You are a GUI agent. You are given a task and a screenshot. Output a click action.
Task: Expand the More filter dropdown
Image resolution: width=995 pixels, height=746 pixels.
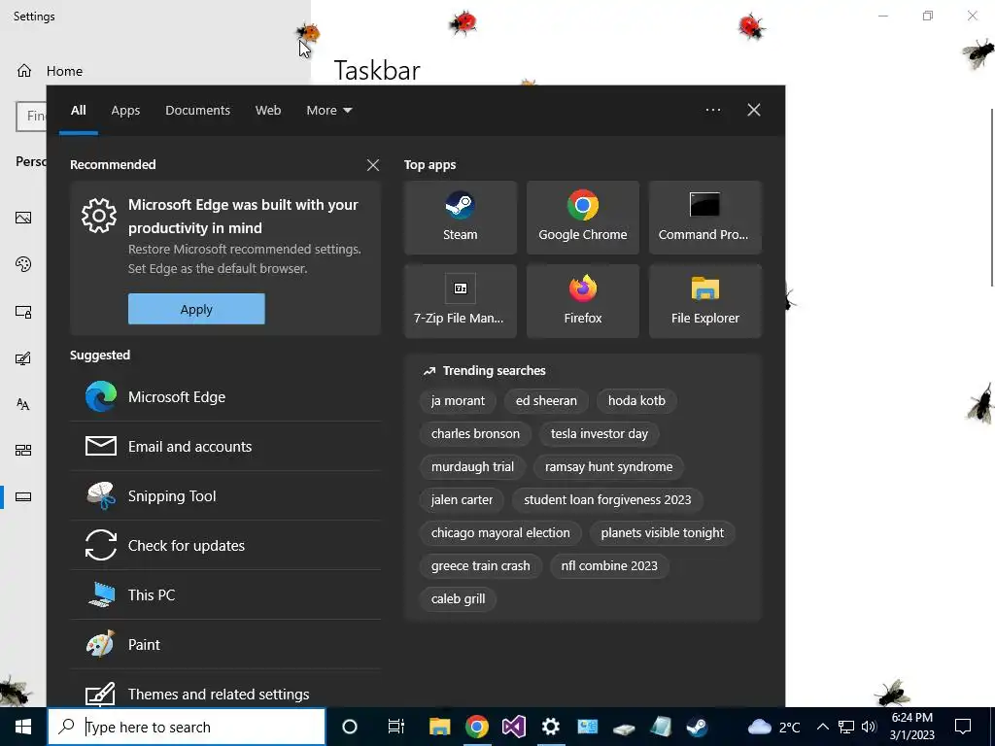[x=328, y=110]
